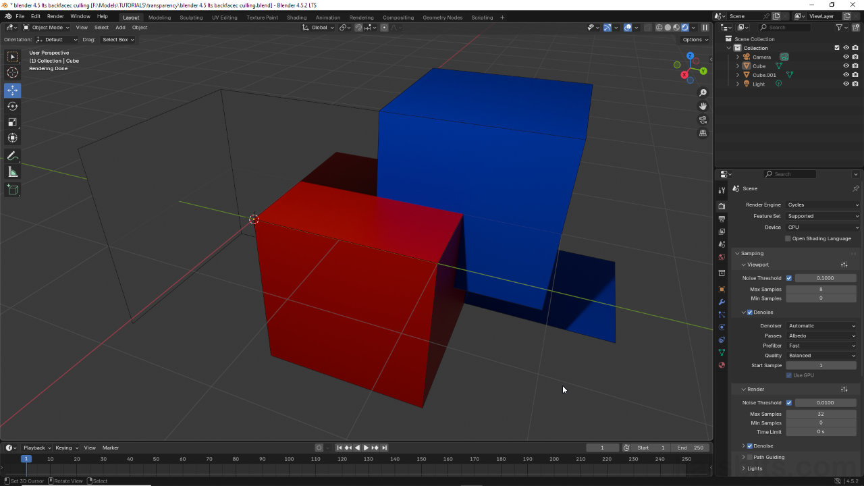864x486 pixels.
Task: Expand the Lights panel
Action: [x=754, y=468]
